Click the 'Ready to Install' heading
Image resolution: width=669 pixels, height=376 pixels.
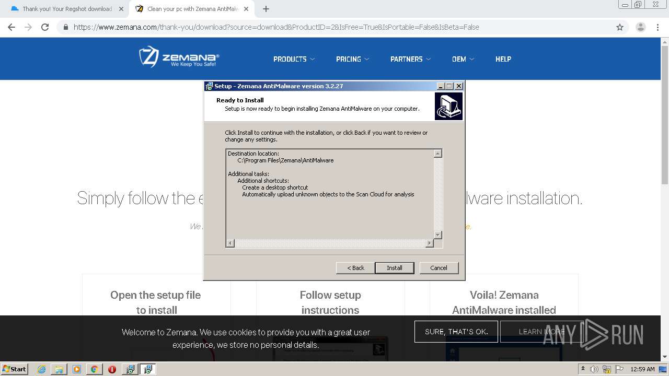click(x=240, y=100)
